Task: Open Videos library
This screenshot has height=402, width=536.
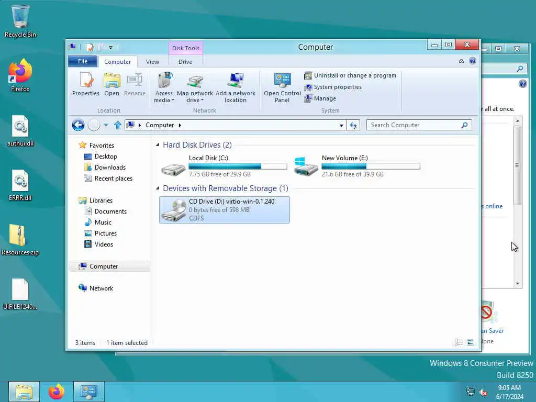Action: pos(104,244)
